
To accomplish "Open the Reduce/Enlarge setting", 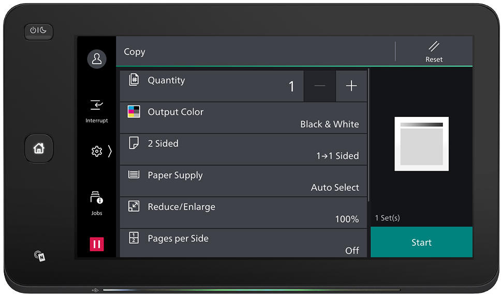I will coord(243,213).
